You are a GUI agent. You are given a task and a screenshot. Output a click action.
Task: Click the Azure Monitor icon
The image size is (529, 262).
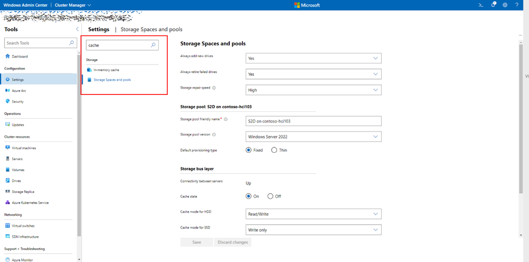coord(8,260)
